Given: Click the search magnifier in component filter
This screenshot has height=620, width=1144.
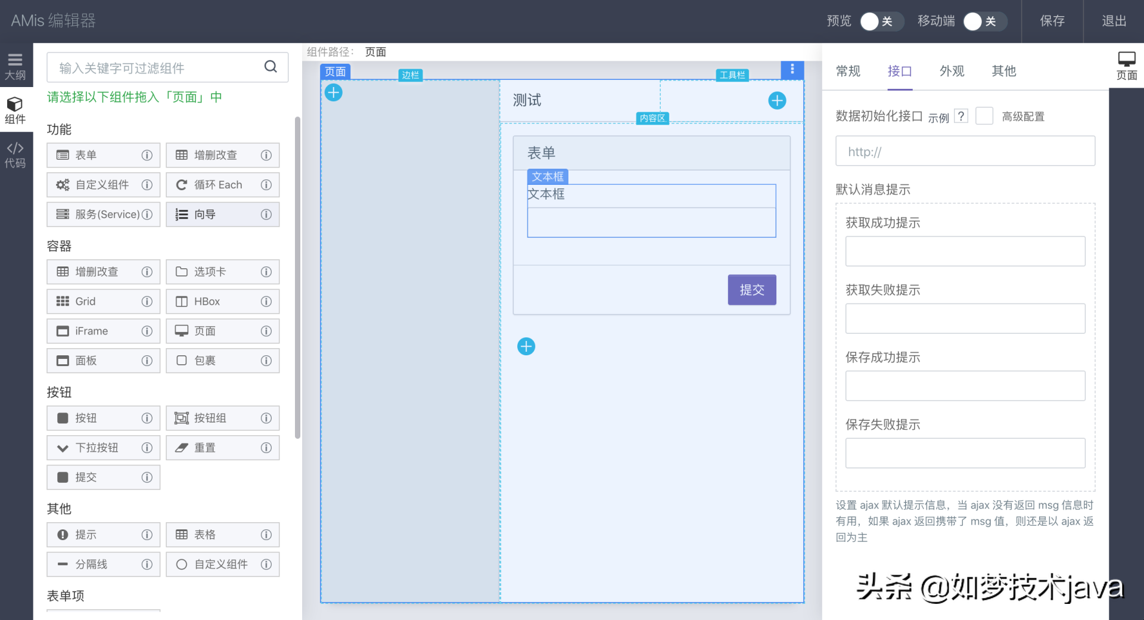Looking at the screenshot, I should coord(271,67).
